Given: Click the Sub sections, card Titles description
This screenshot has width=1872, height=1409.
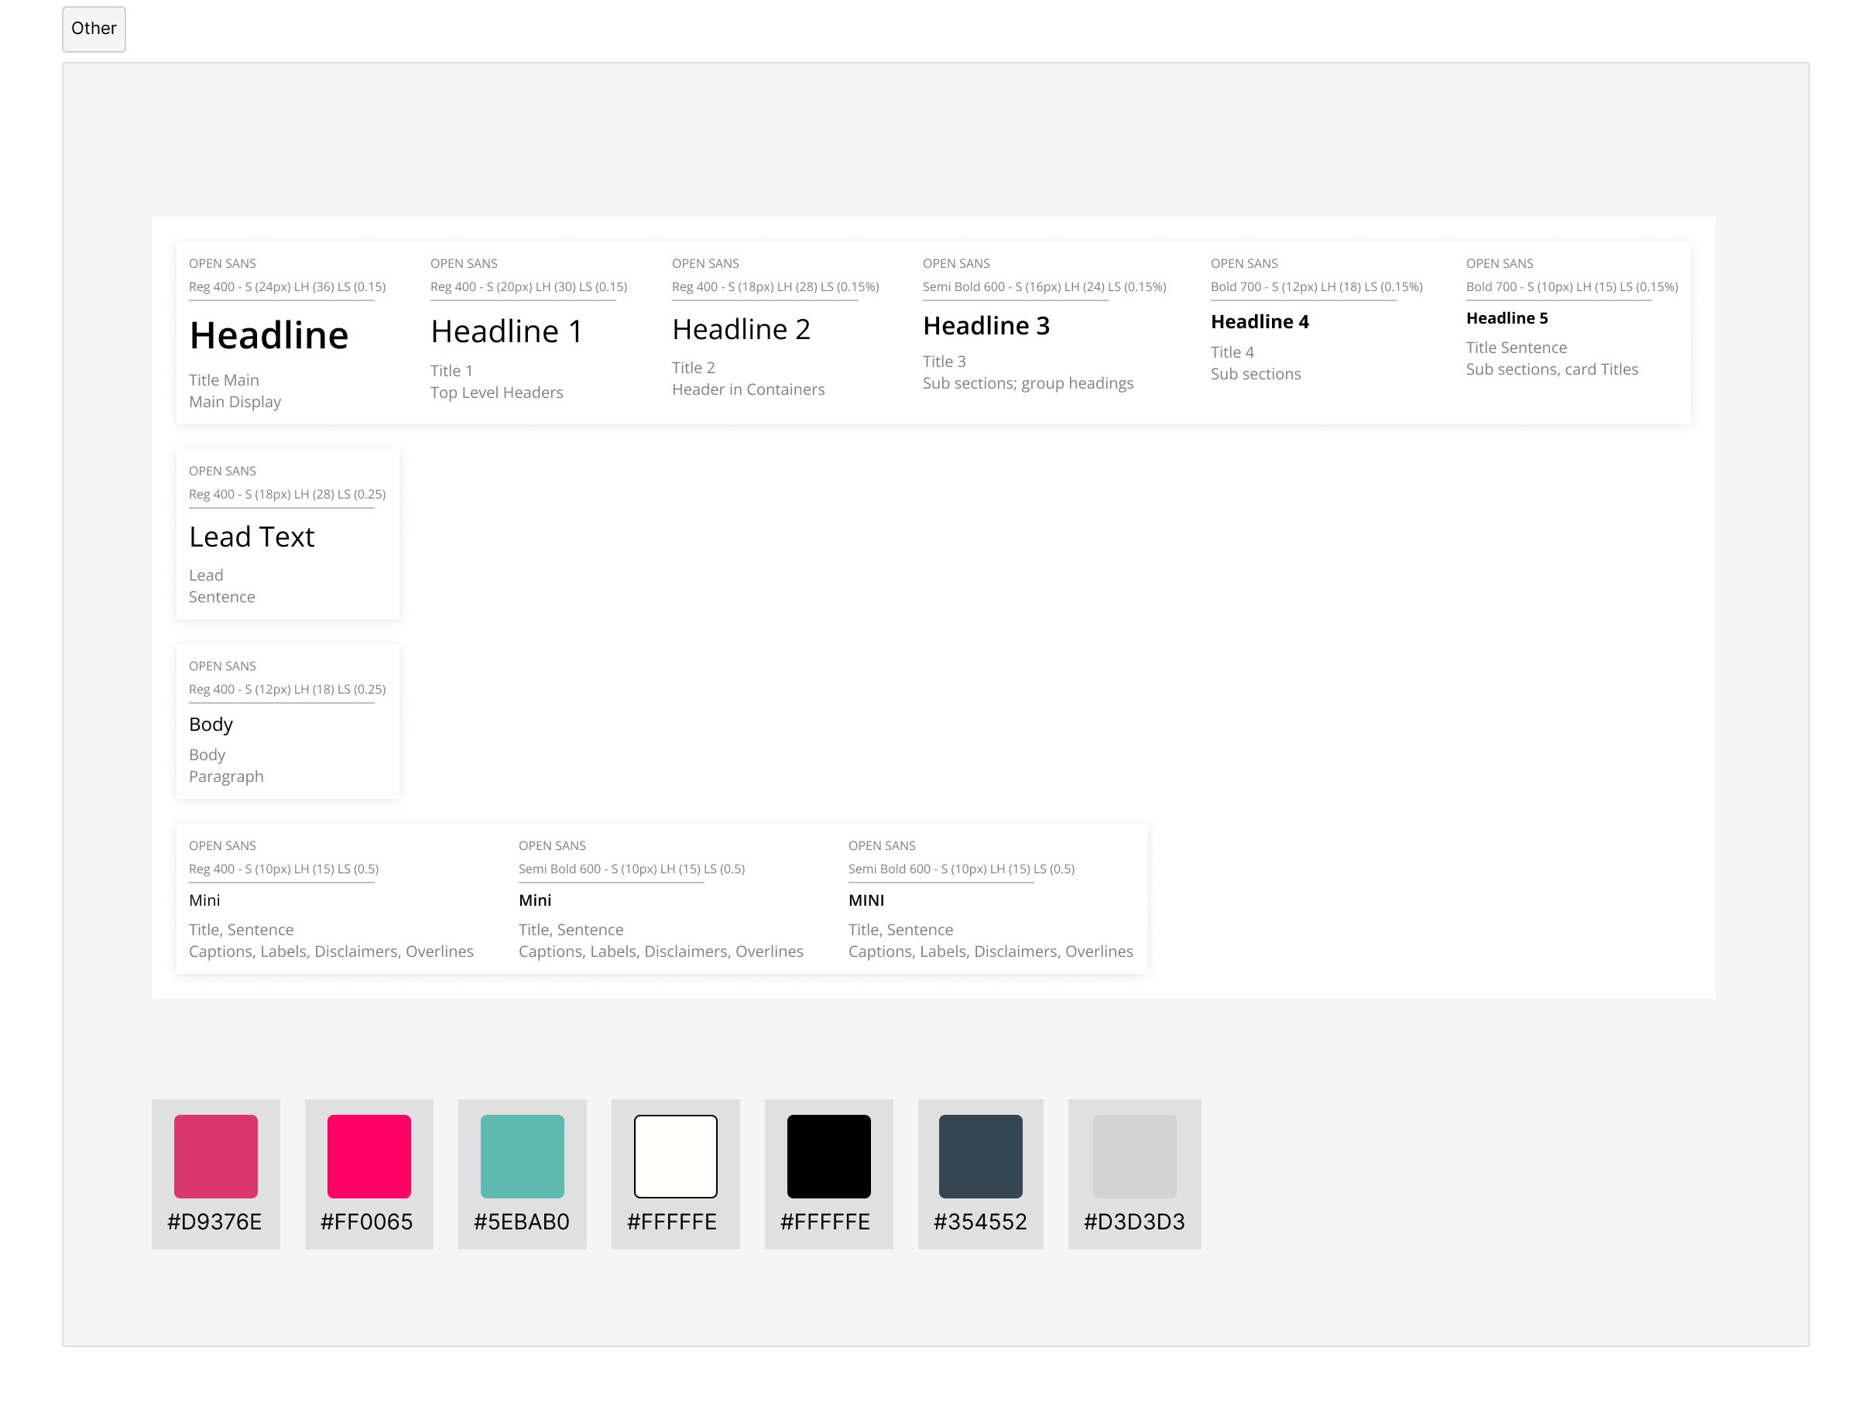Looking at the screenshot, I should click(1551, 370).
